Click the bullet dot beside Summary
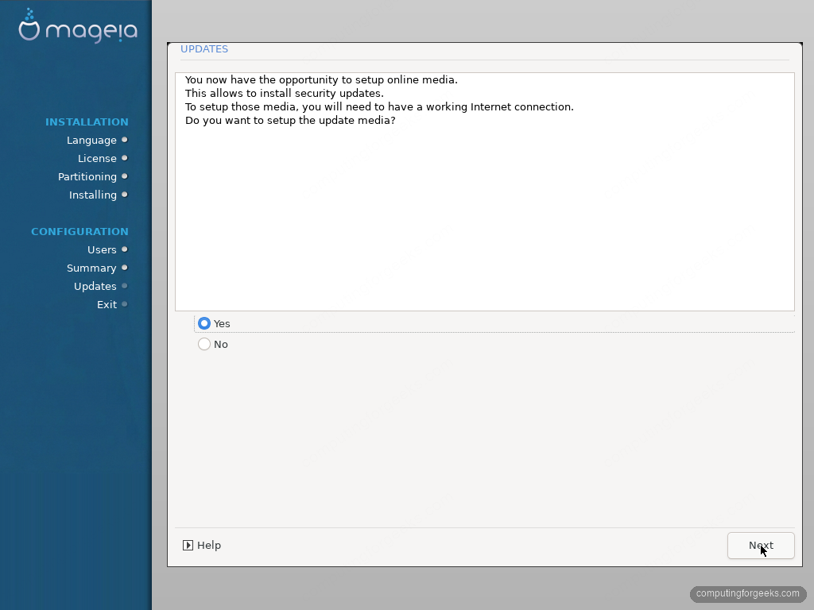Viewport: 814px width, 610px height. pos(125,268)
